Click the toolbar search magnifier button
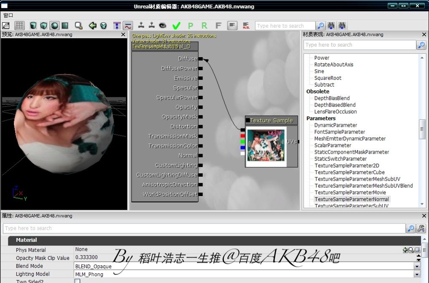The height and width of the screenshot is (283, 429). coord(320,26)
